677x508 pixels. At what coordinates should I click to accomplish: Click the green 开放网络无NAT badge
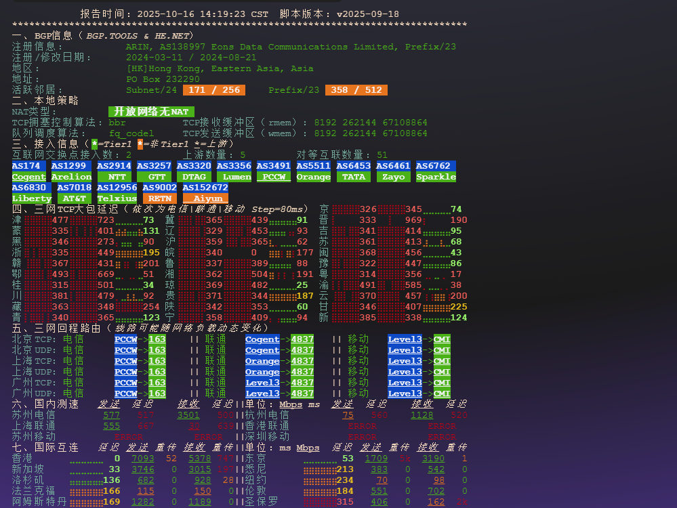click(151, 112)
